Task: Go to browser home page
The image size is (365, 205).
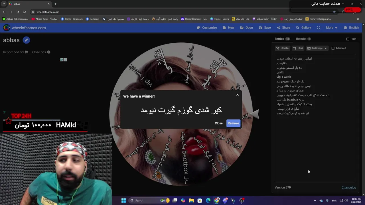Action: point(25,12)
